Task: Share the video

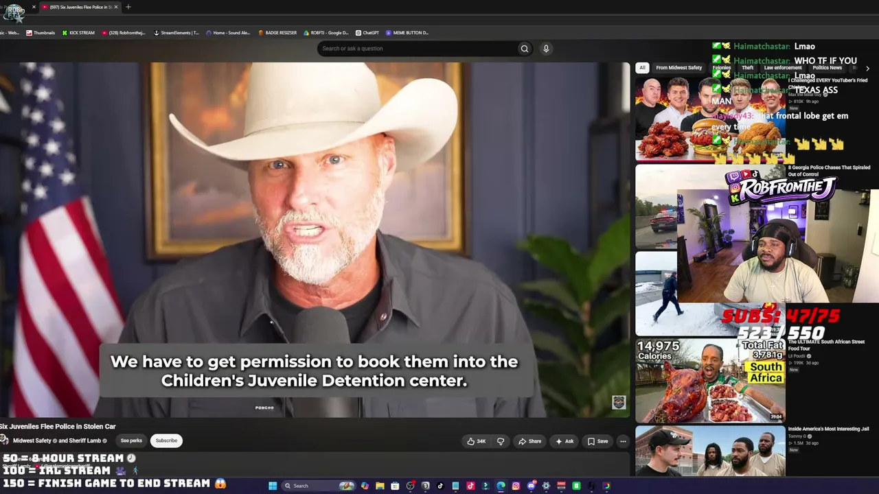Action: 529,441
